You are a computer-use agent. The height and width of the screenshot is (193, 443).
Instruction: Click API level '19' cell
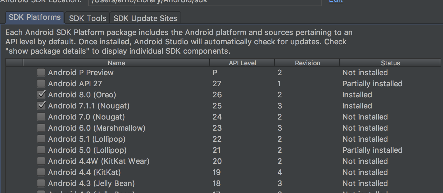[217, 172]
